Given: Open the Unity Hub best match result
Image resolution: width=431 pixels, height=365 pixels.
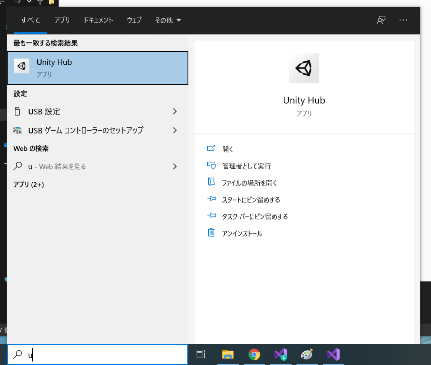Looking at the screenshot, I should point(97,68).
